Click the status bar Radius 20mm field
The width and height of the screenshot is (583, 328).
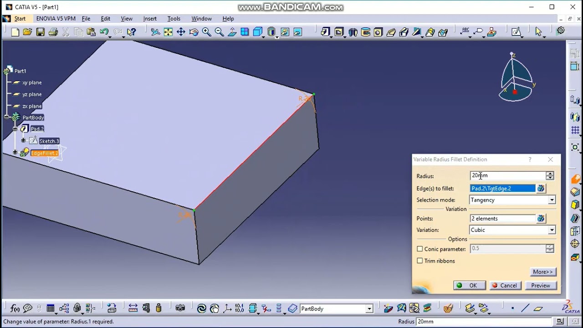tap(483, 322)
